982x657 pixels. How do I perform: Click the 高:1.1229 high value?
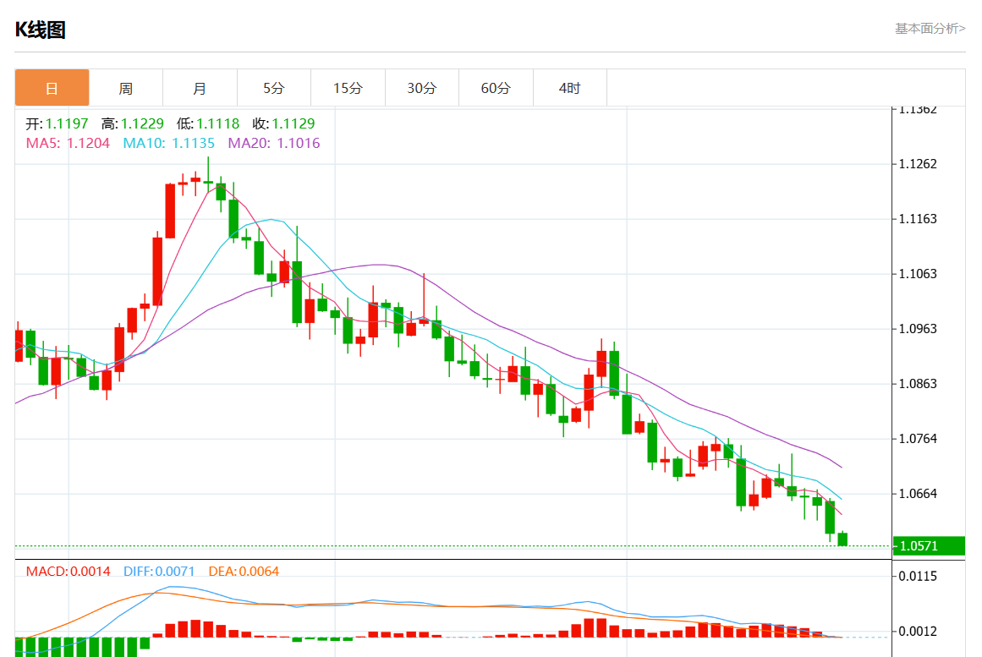click(x=133, y=123)
